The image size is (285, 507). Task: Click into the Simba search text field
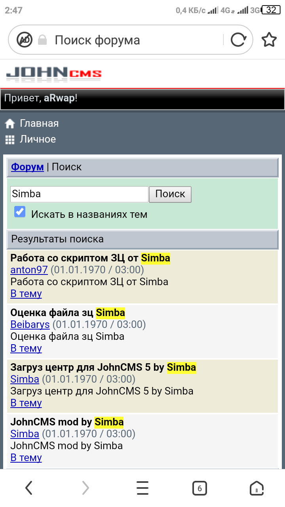pyautogui.click(x=79, y=194)
